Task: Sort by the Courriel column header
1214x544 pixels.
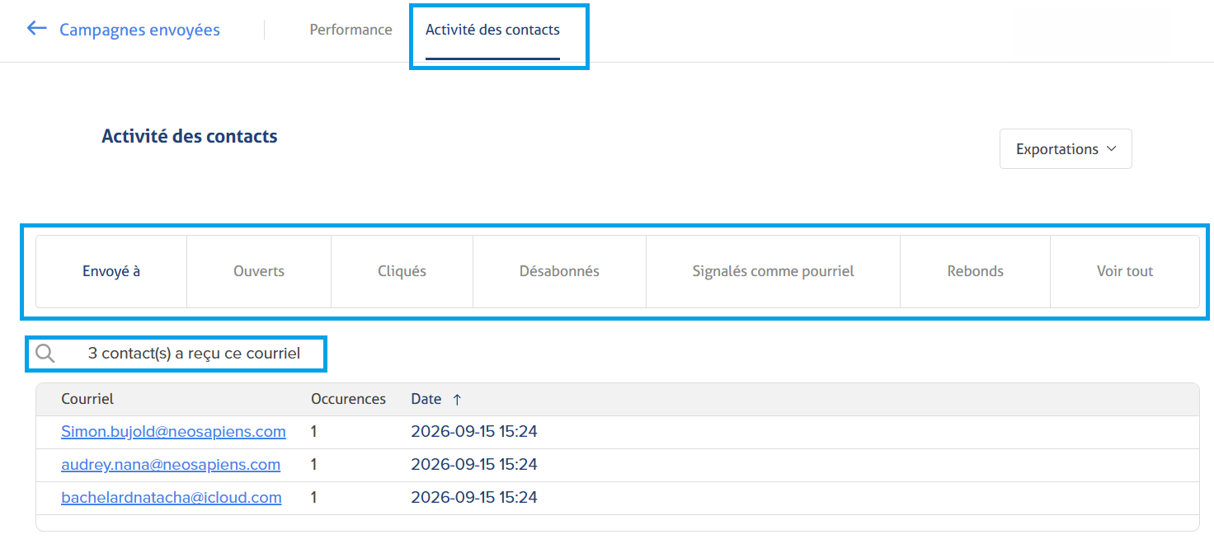Action: click(87, 399)
